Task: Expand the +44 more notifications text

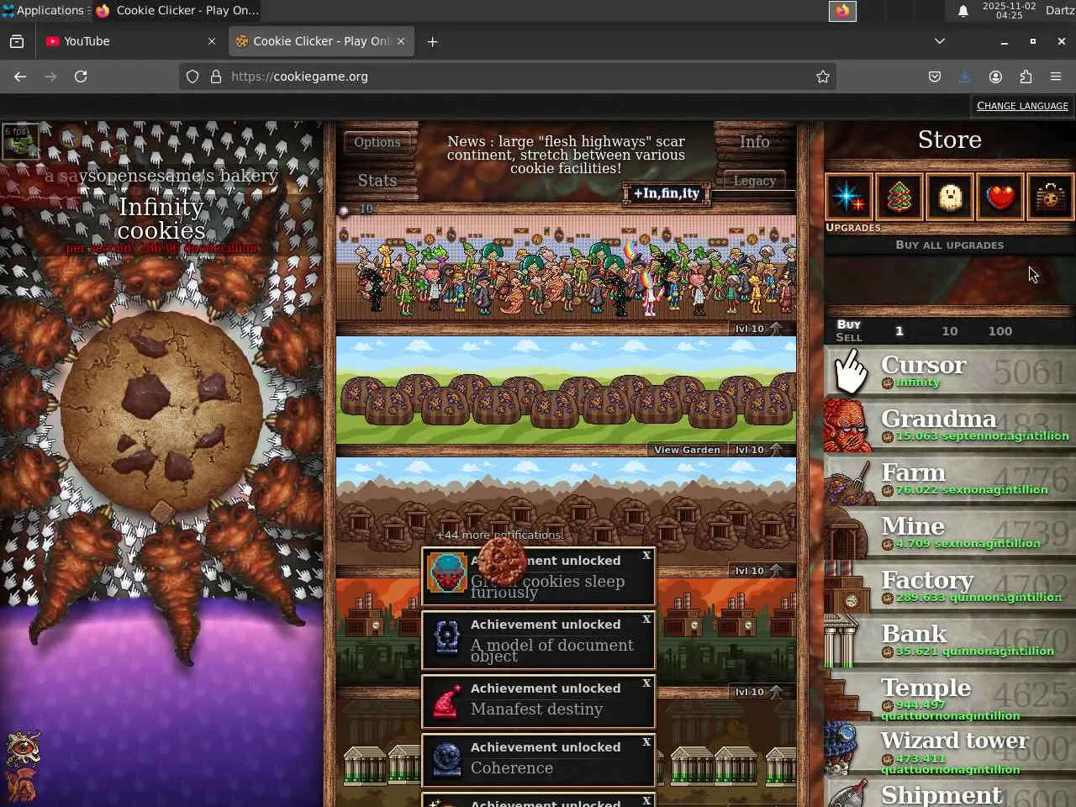Action: pos(499,535)
